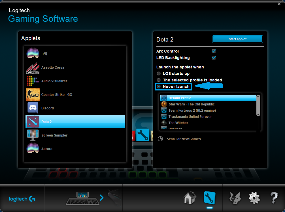285x212 pixels.
Task: Open the Overwolf wolf icon
Action: (x=235, y=198)
